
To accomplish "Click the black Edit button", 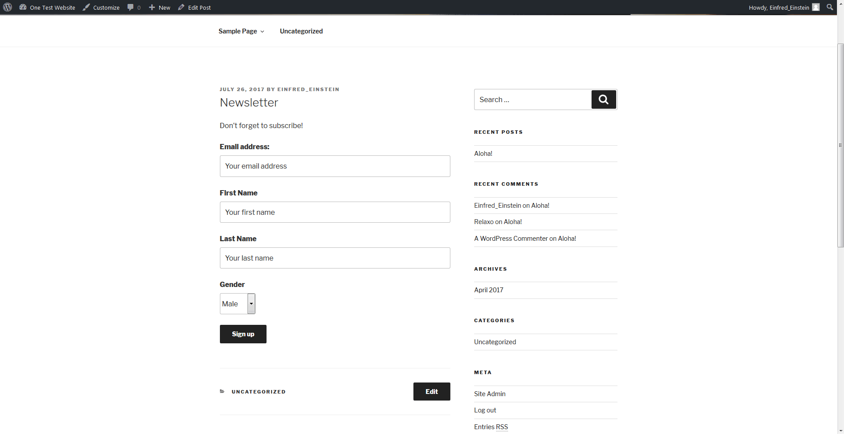I will coord(431,391).
